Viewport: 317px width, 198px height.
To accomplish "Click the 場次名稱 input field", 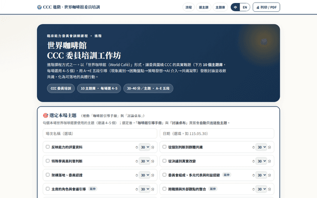I will tap(100, 134).
